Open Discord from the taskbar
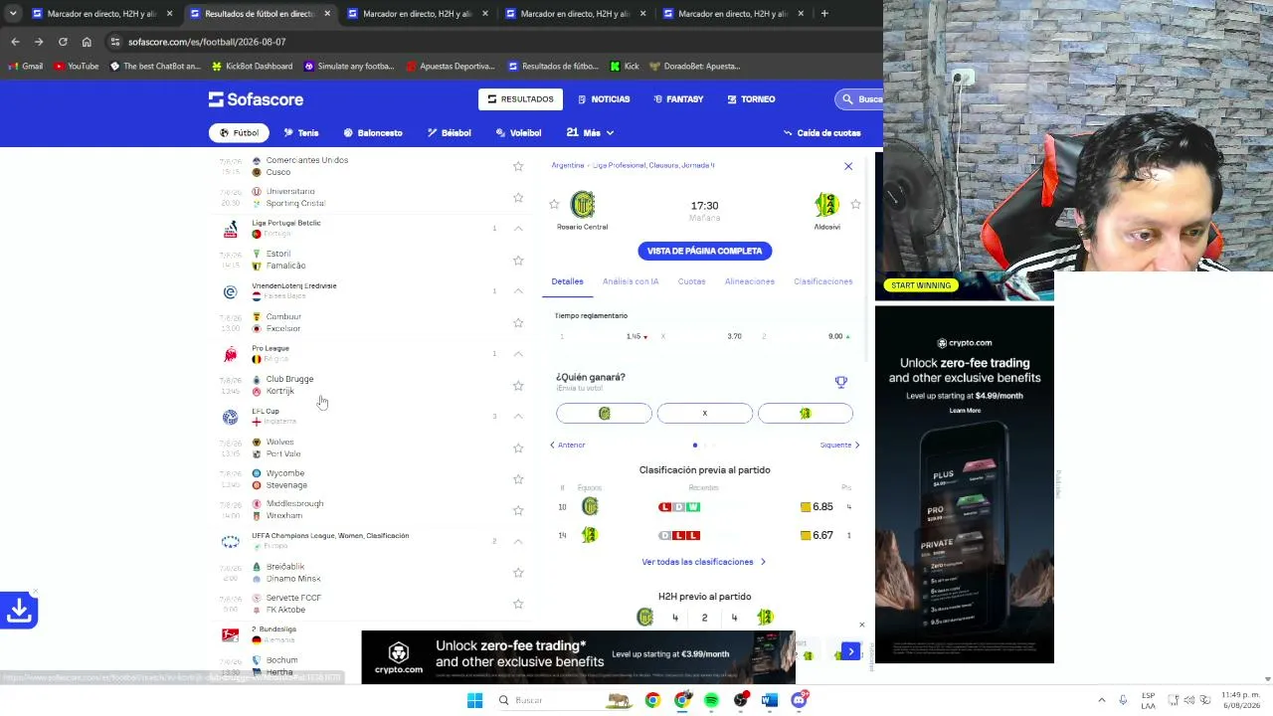Image resolution: width=1273 pixels, height=716 pixels. [799, 700]
